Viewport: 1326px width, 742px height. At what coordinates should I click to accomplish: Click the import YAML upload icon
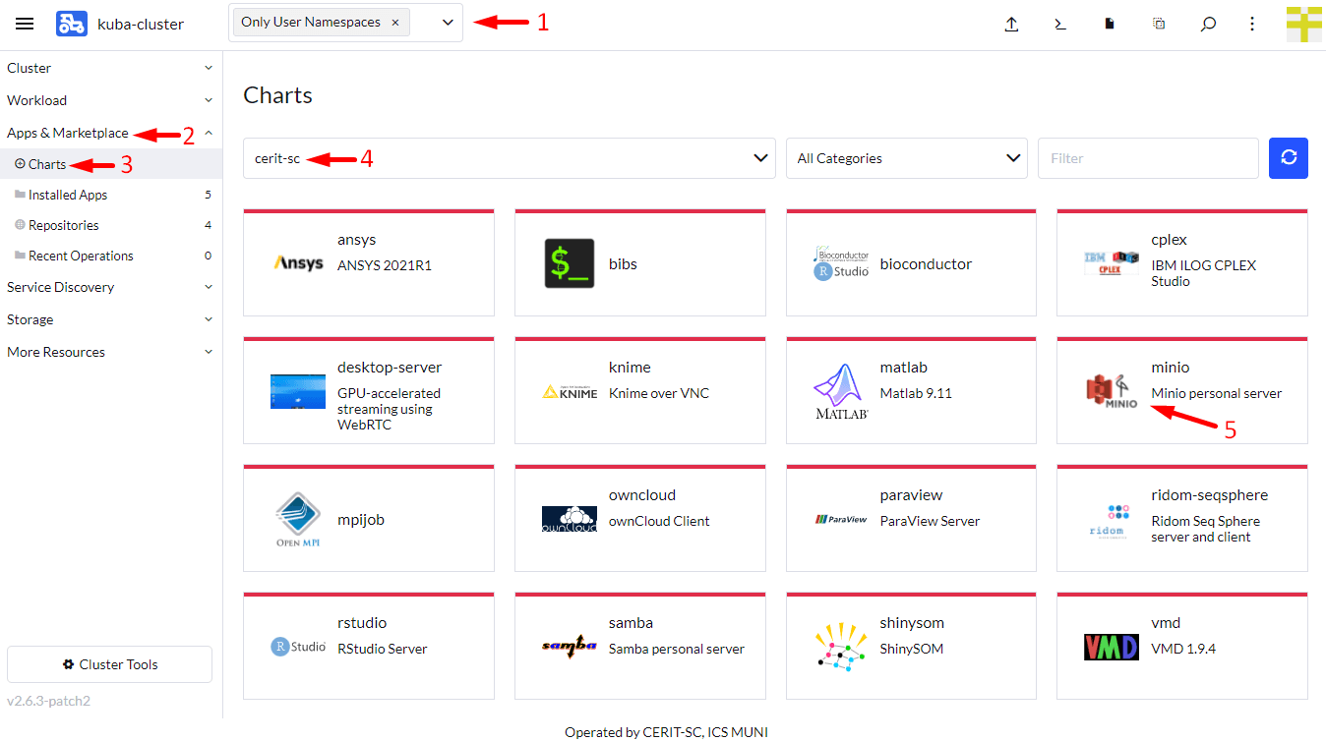(x=1011, y=25)
